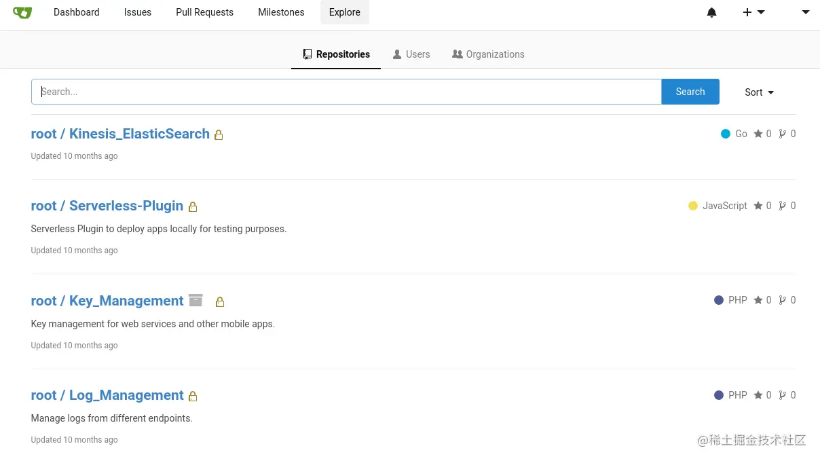
Task: Open root / Kinesis_ElasticSearch repository
Action: click(x=120, y=134)
